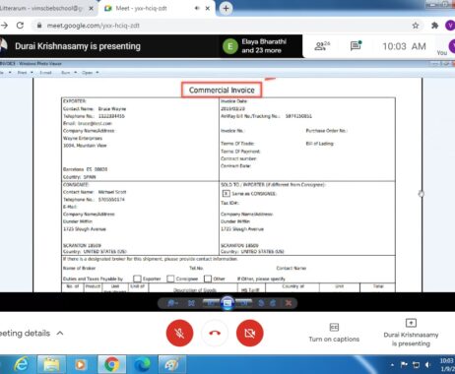This screenshot has height=374, width=455.
Task: Hang up the Meet call
Action: [x=215, y=333]
